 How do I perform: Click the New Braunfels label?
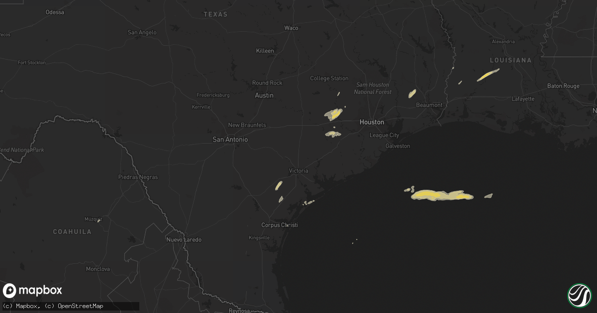click(247, 125)
